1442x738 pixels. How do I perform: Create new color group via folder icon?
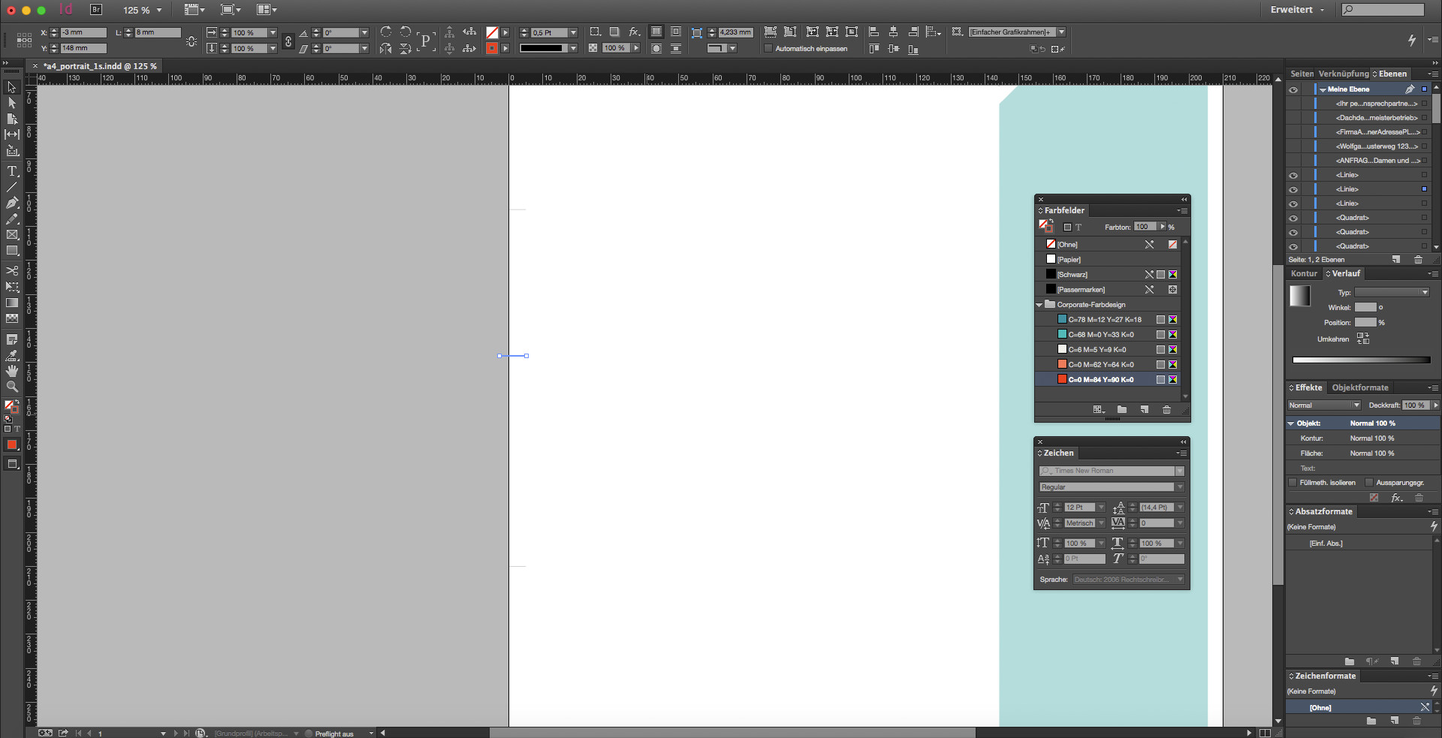click(1121, 409)
